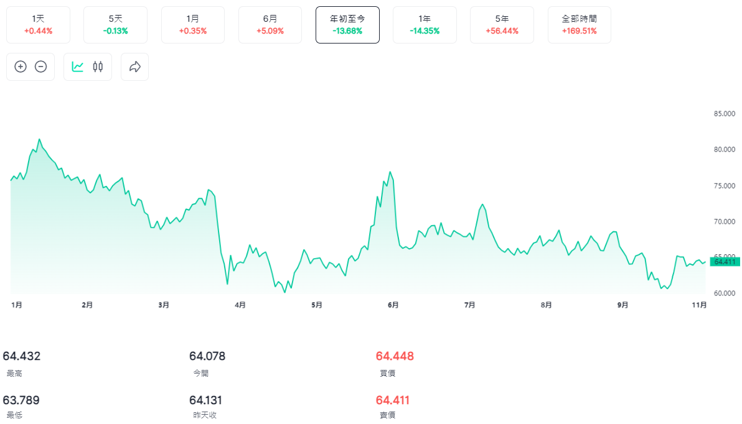Click the 9月 marker on the time axis

622,305
